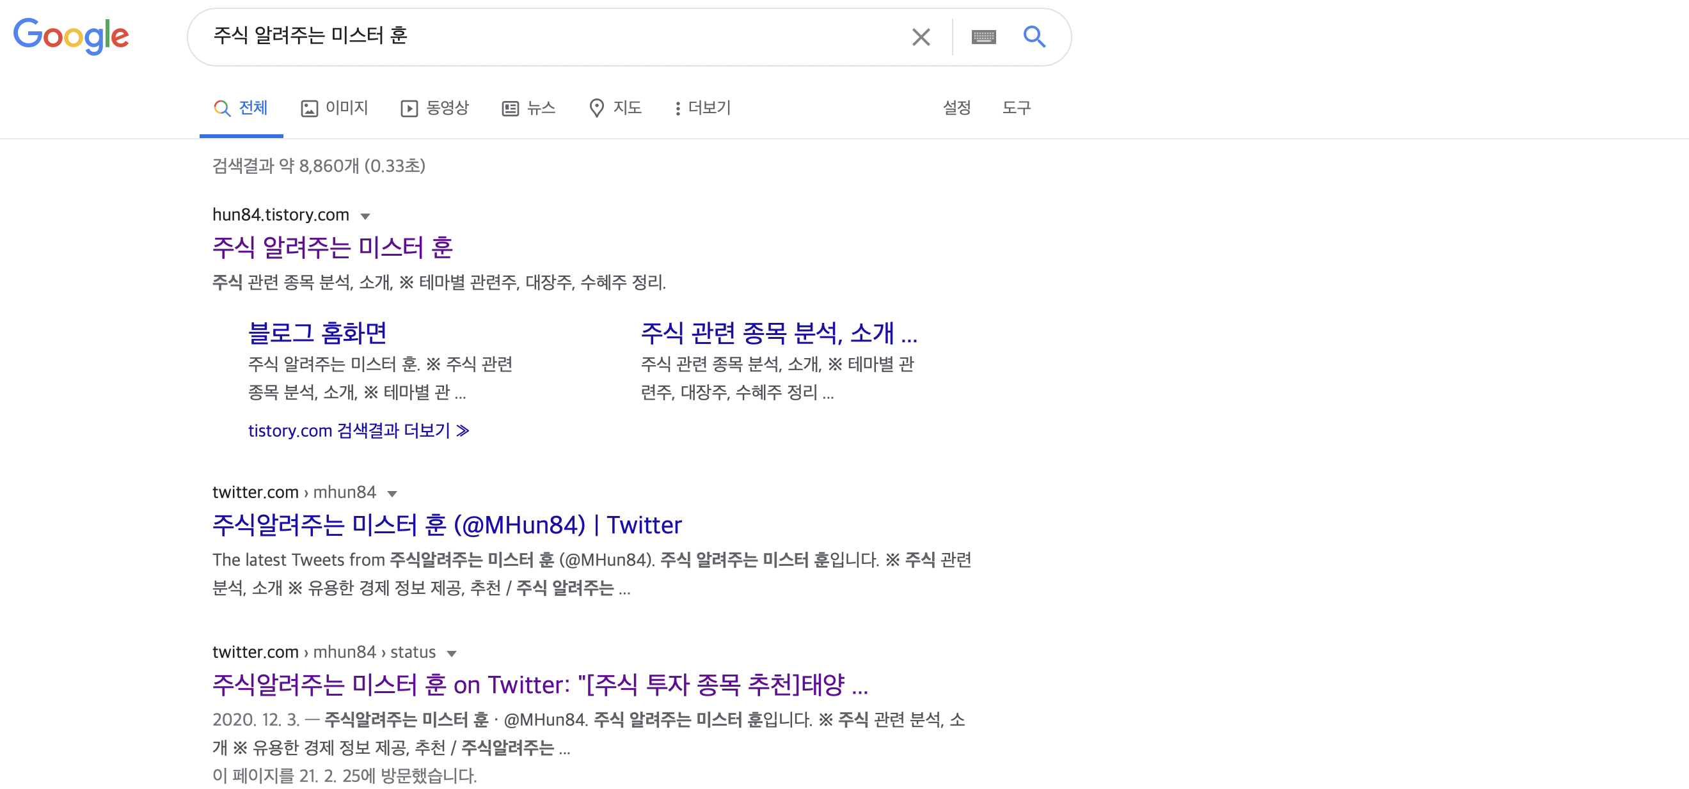Click the 검색결과 약 8,860개 result count
Screen dimensions: 1689x789
coord(319,166)
